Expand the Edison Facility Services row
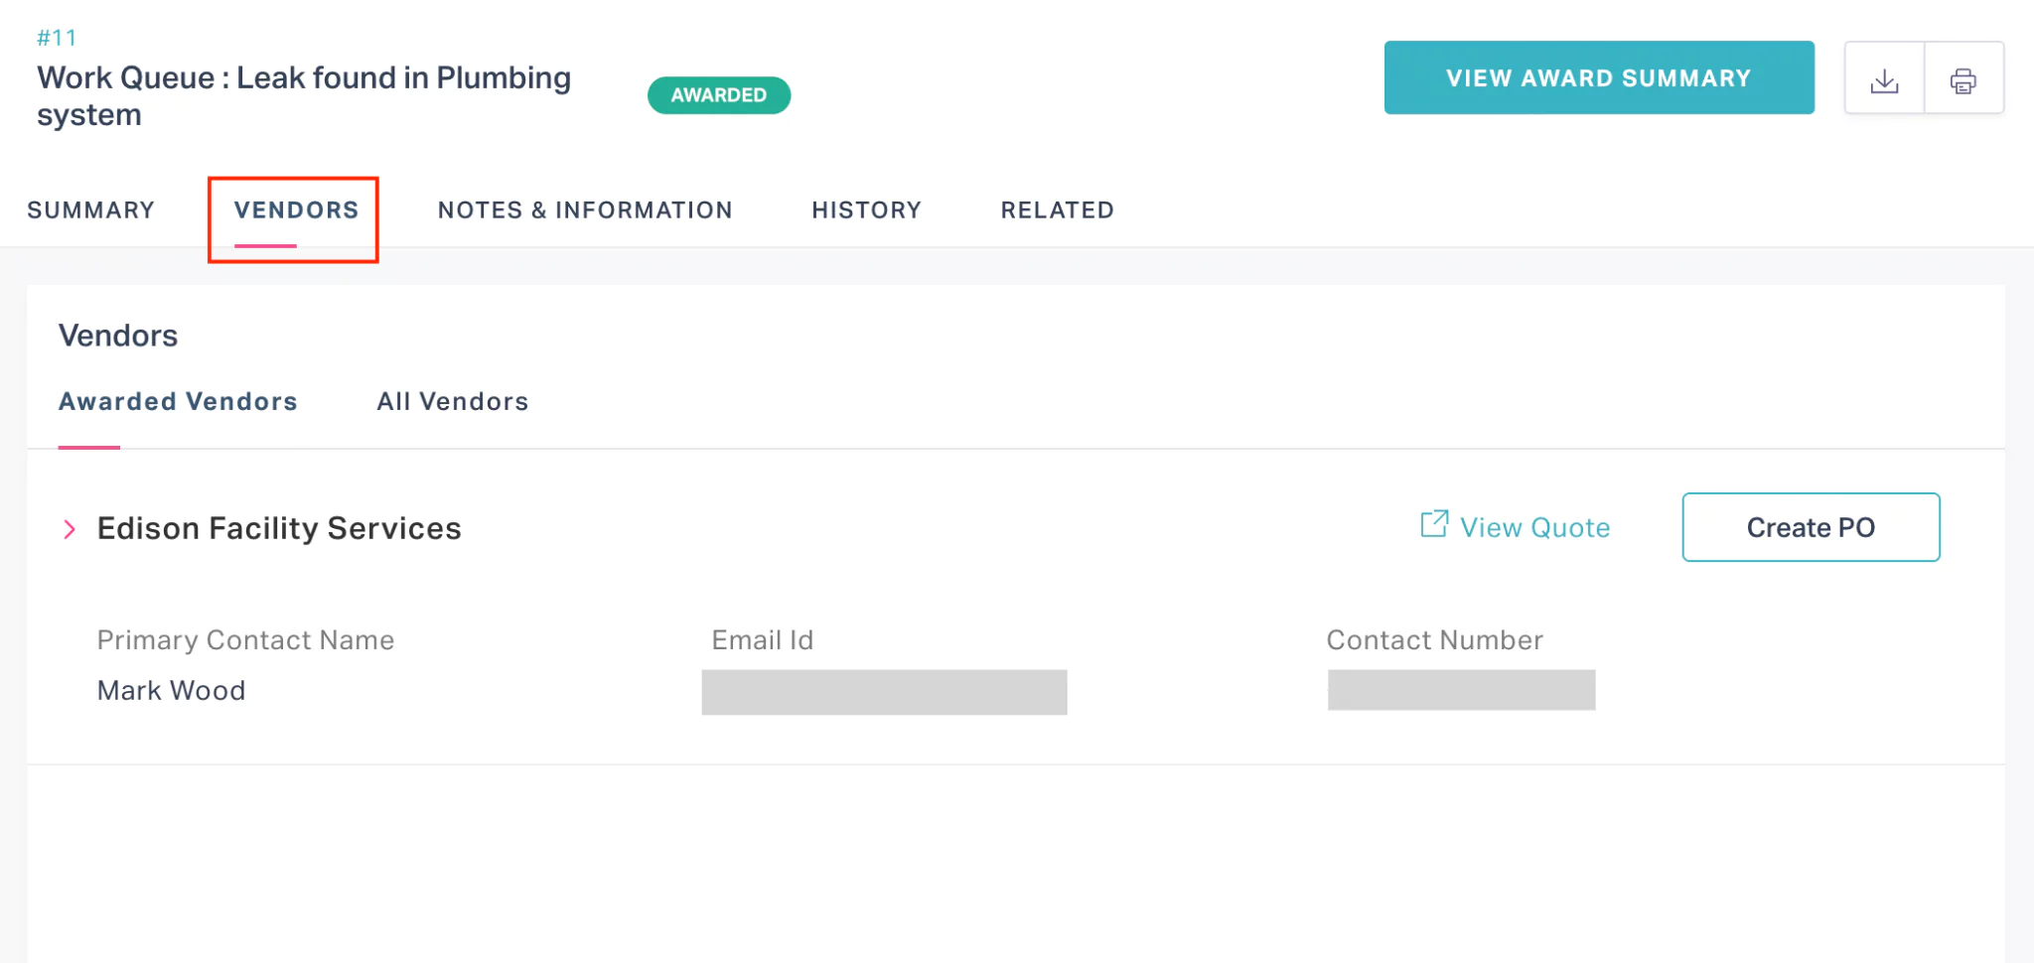 pyautogui.click(x=70, y=529)
